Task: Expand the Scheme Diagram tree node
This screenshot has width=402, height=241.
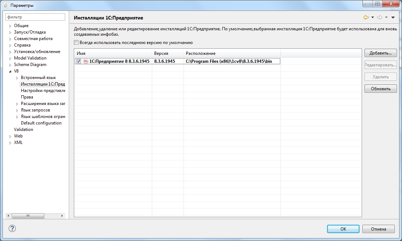Action: click(10, 65)
